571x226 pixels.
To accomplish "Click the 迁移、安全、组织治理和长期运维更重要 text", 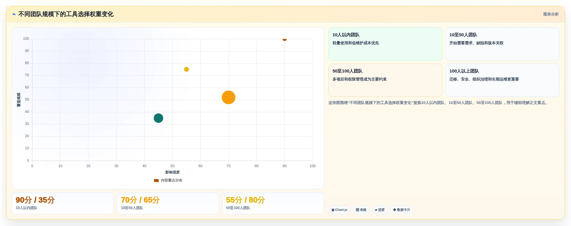I will click(484, 79).
